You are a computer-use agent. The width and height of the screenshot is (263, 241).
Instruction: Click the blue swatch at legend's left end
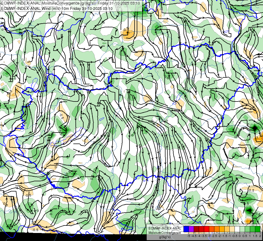186,229
